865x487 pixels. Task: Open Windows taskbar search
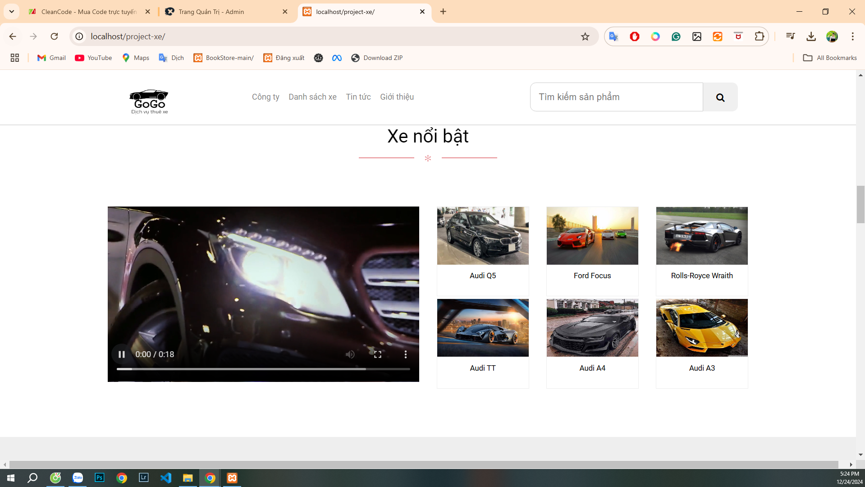point(32,478)
